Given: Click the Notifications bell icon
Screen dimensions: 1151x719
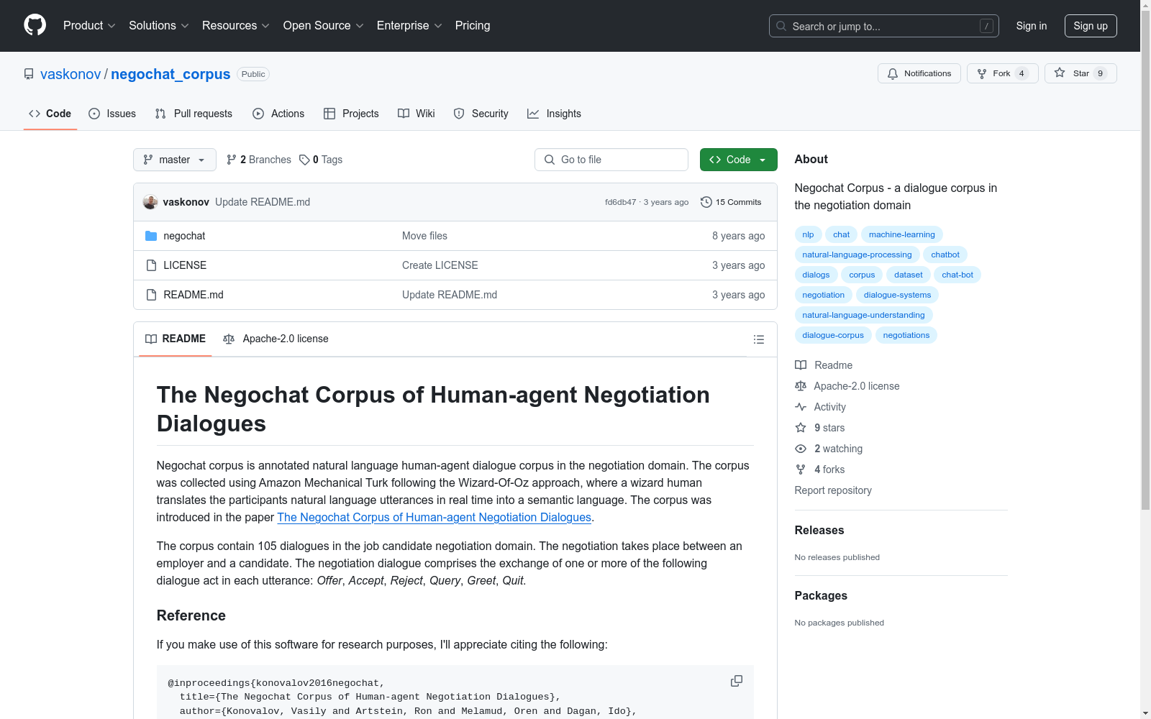Looking at the screenshot, I should [x=893, y=73].
